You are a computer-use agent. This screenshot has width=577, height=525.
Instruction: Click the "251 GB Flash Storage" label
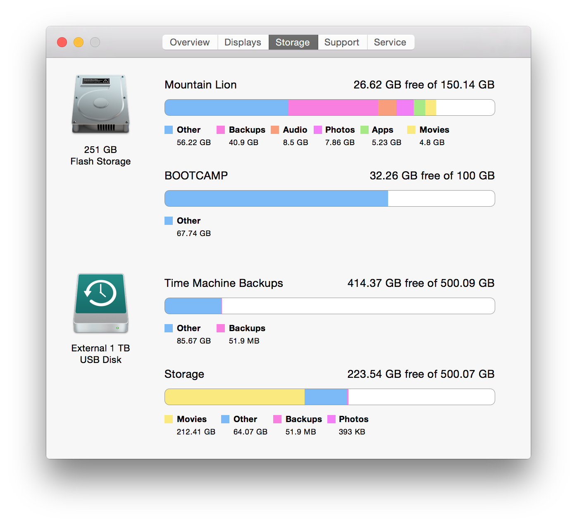point(100,155)
